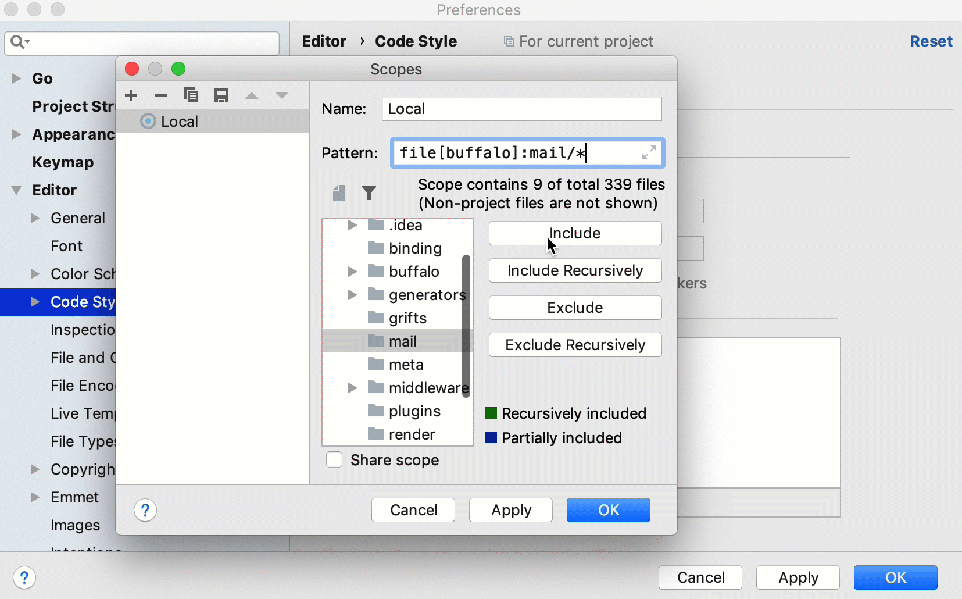Expand the buffalo folder
This screenshot has height=599, width=962.
pyautogui.click(x=352, y=272)
